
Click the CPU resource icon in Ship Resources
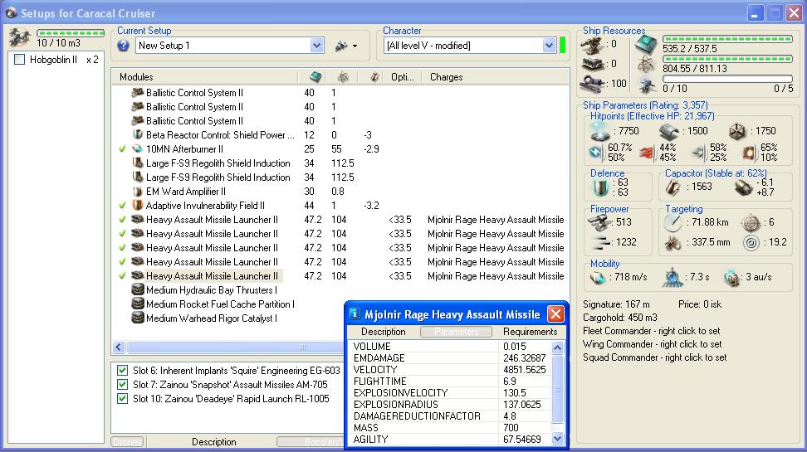(x=646, y=45)
